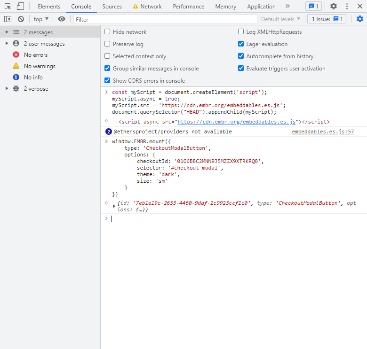Click the 1 Issue button
367x349 pixels.
click(327, 19)
